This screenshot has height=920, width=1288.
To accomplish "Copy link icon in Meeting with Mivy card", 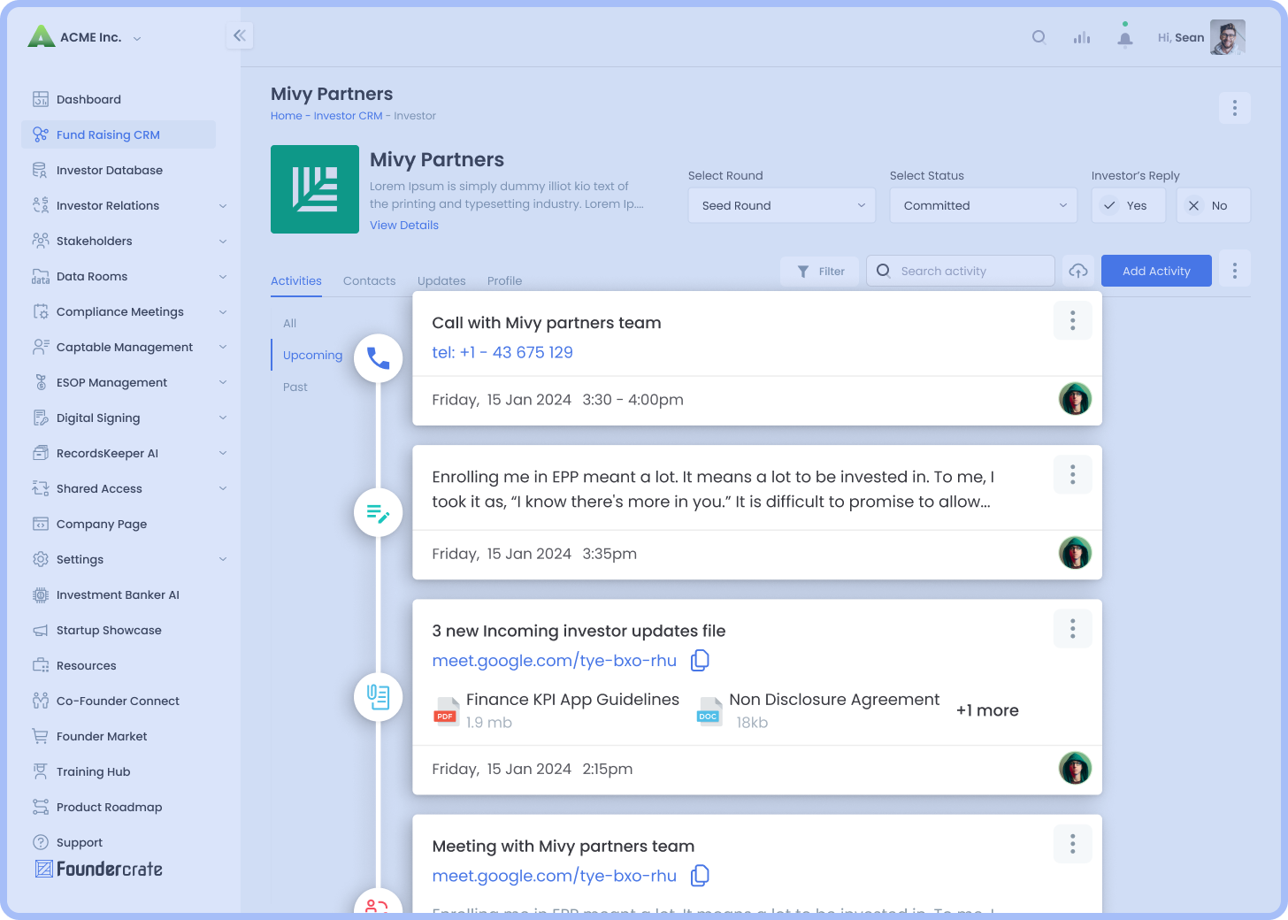I will tap(701, 875).
